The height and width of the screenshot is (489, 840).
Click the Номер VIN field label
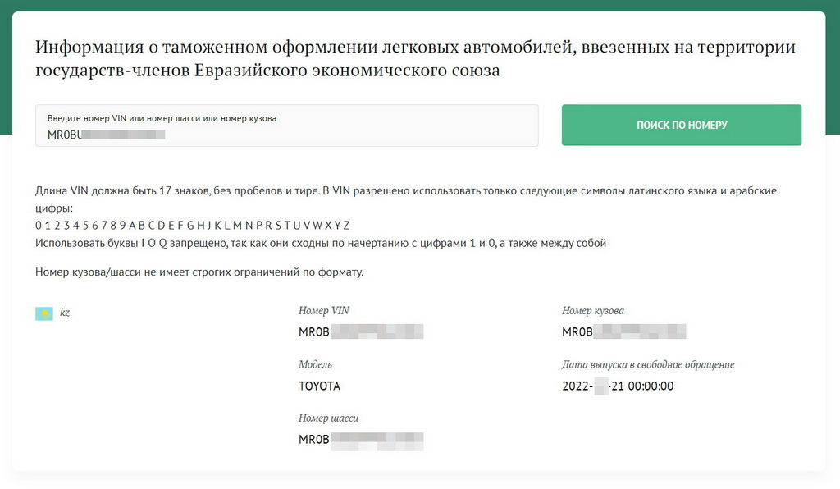[323, 311]
